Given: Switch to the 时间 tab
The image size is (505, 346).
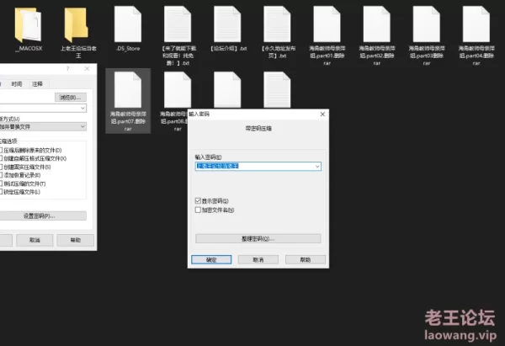Looking at the screenshot, I should [17, 84].
